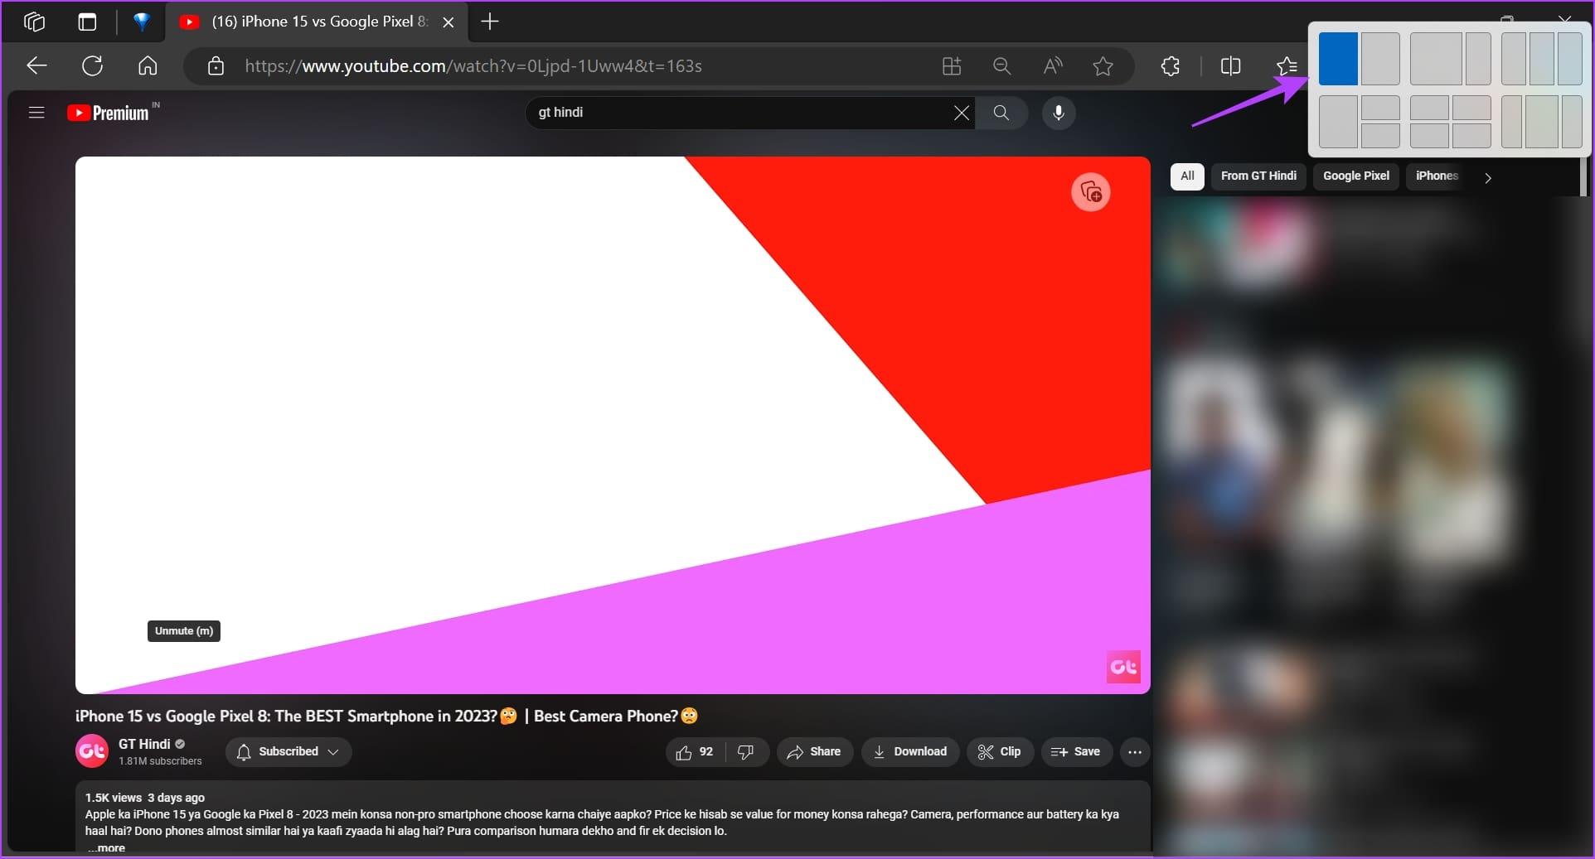Open the Edge workspaces icon
Image resolution: width=1595 pixels, height=859 pixels.
click(35, 22)
